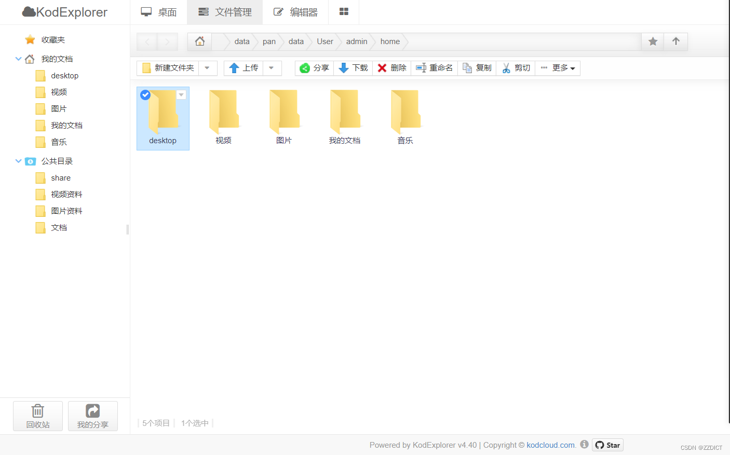Collapse the 公共目录 tree node
Image resolution: width=730 pixels, height=455 pixels.
coord(19,161)
